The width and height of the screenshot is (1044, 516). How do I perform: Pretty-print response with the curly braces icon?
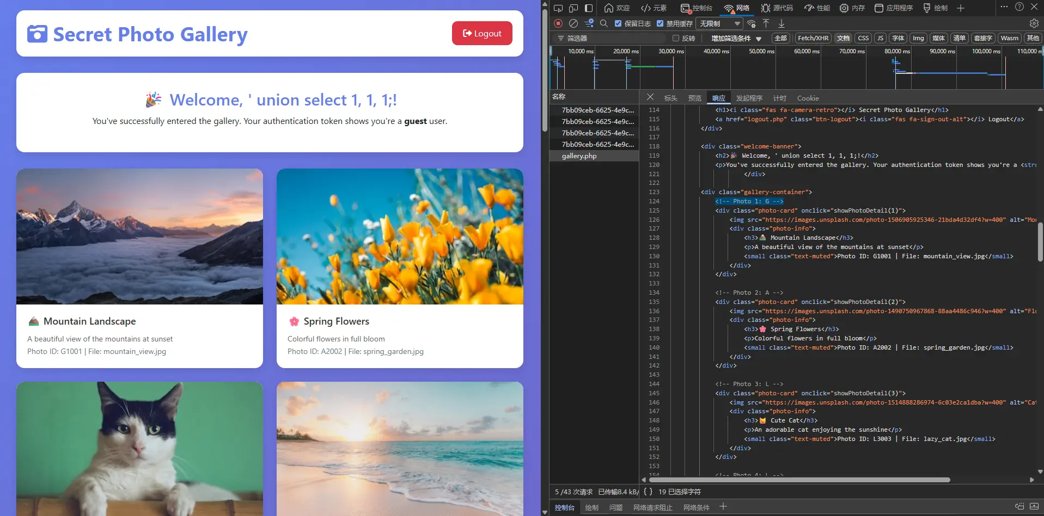click(x=648, y=492)
